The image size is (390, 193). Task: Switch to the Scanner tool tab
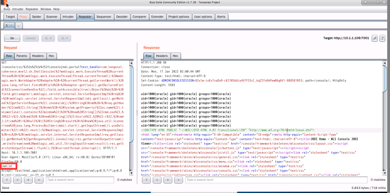[x=52, y=17]
